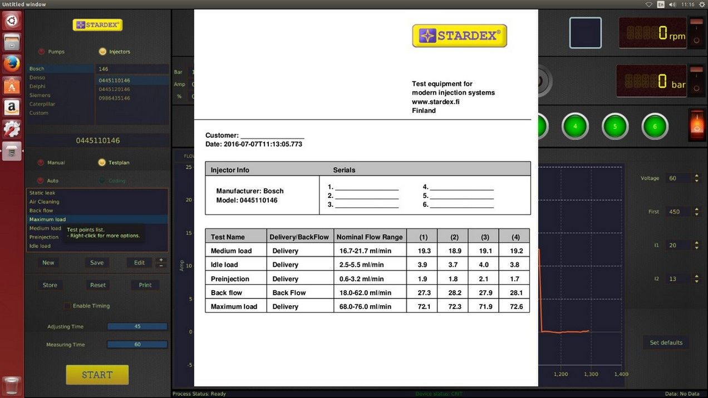Select injector model 0445120146 in list
708x398 pixels.
132,89
